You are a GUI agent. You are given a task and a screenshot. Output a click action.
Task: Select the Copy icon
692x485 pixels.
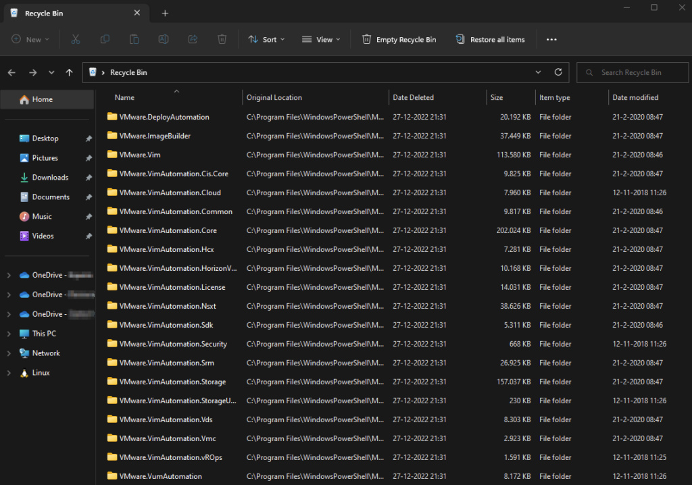click(105, 39)
